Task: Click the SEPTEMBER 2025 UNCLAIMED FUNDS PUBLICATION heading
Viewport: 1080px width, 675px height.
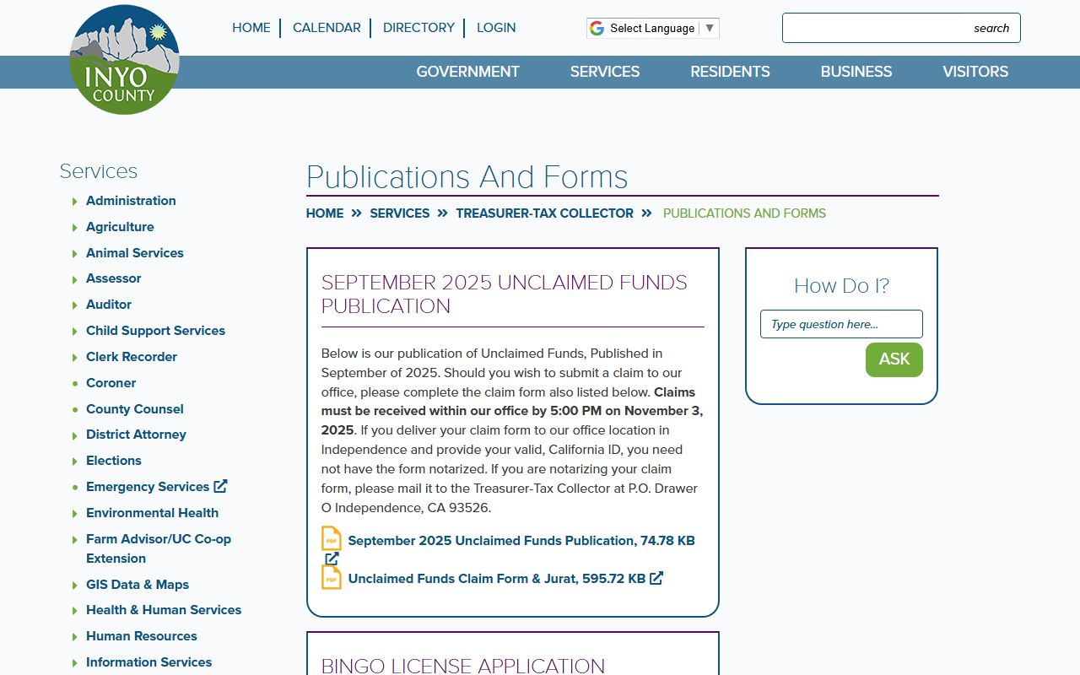Action: [x=505, y=294]
